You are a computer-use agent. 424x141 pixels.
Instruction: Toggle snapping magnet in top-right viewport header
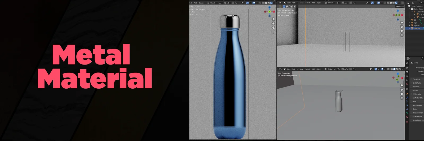point(343,3)
